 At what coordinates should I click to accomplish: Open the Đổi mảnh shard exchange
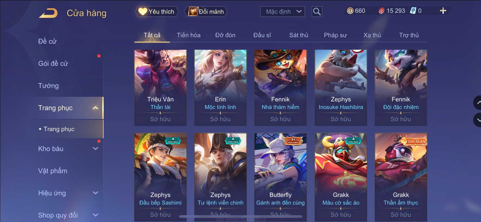point(206,11)
